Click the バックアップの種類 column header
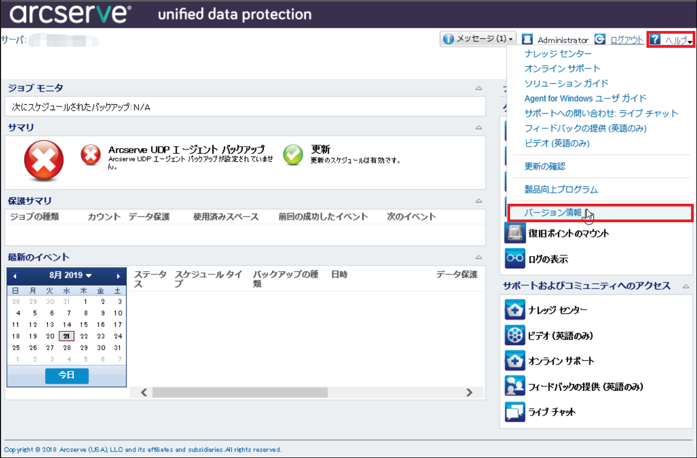 [286, 279]
